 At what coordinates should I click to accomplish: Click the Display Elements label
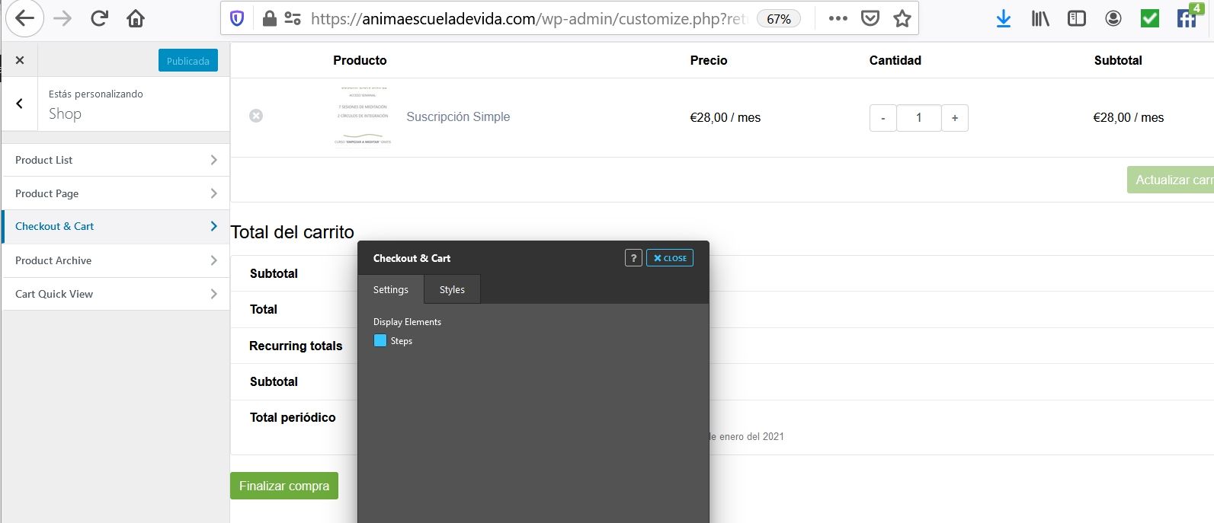tap(407, 322)
